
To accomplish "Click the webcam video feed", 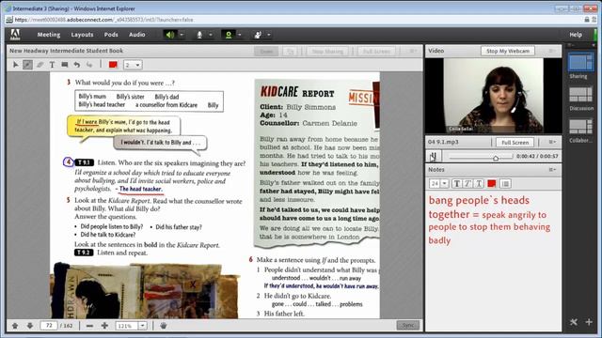I will 493,96.
